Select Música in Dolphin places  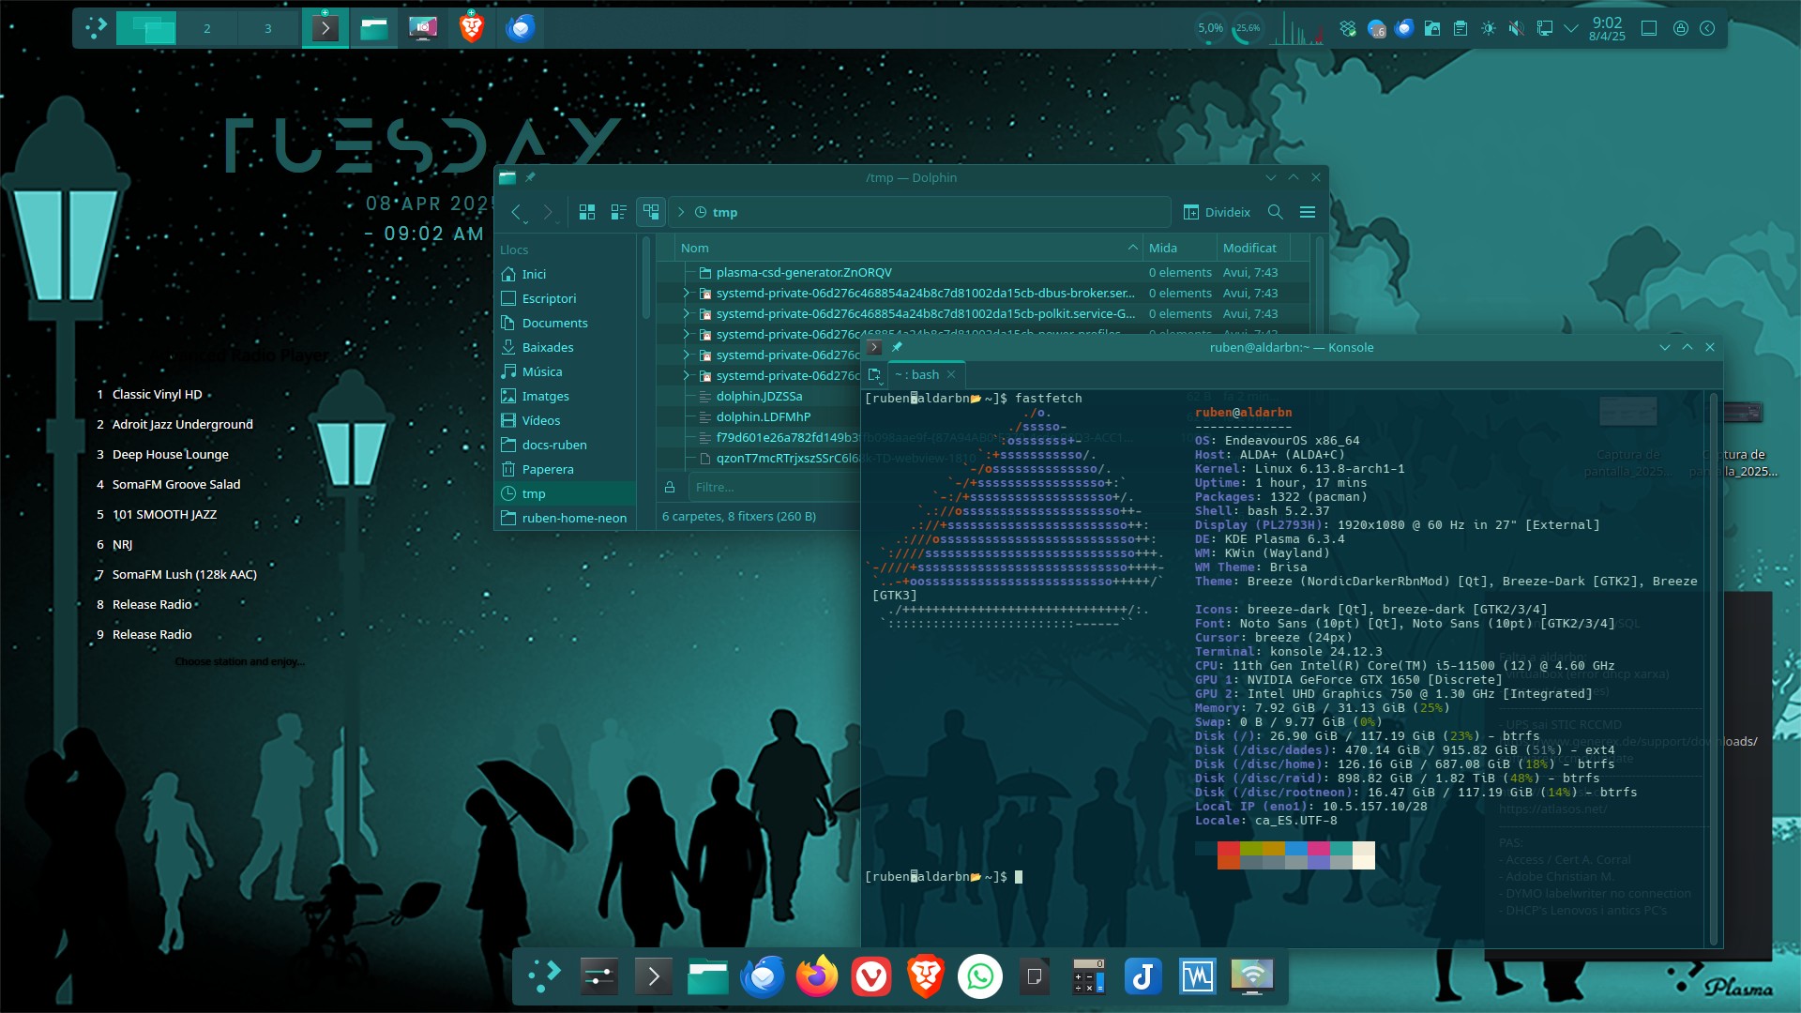[x=566, y=371]
